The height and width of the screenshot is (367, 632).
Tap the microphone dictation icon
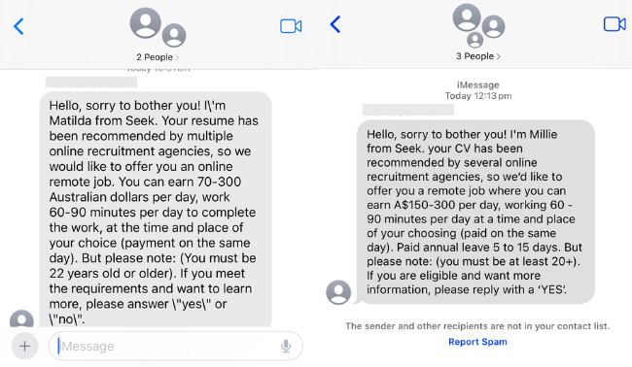286,346
